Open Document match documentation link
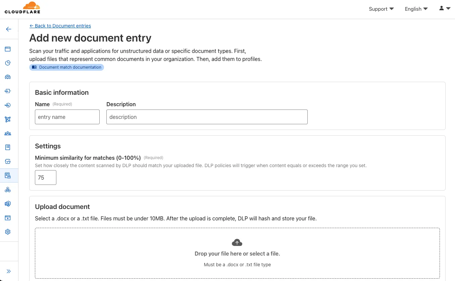 point(67,67)
